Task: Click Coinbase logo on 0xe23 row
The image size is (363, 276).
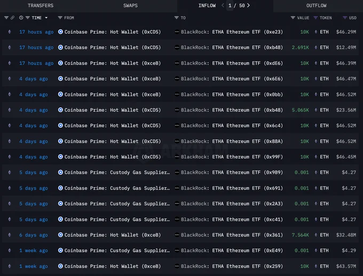Action: 60,31
